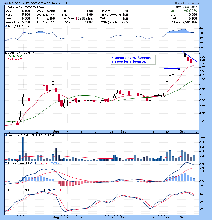Screen dimensions: 212x220
Task: Click the 10M volume axis label
Action: [x=203, y=138]
